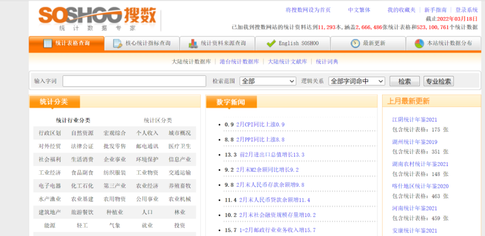485x236 pixels.
Task: Open news 2月末社会融资规模存量增10.2
Action: [x=278, y=215]
